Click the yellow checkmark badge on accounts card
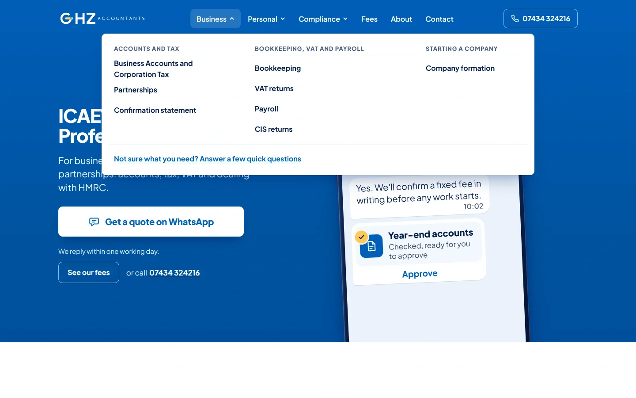Image resolution: width=636 pixels, height=398 pixels. pyautogui.click(x=362, y=237)
